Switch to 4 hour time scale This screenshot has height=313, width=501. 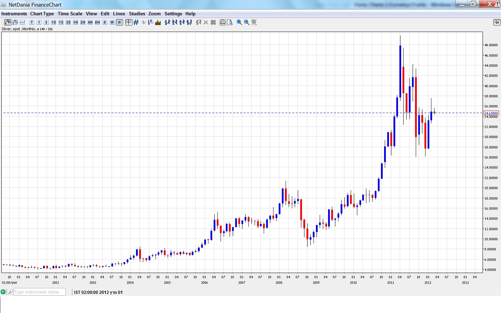(x=90, y=22)
